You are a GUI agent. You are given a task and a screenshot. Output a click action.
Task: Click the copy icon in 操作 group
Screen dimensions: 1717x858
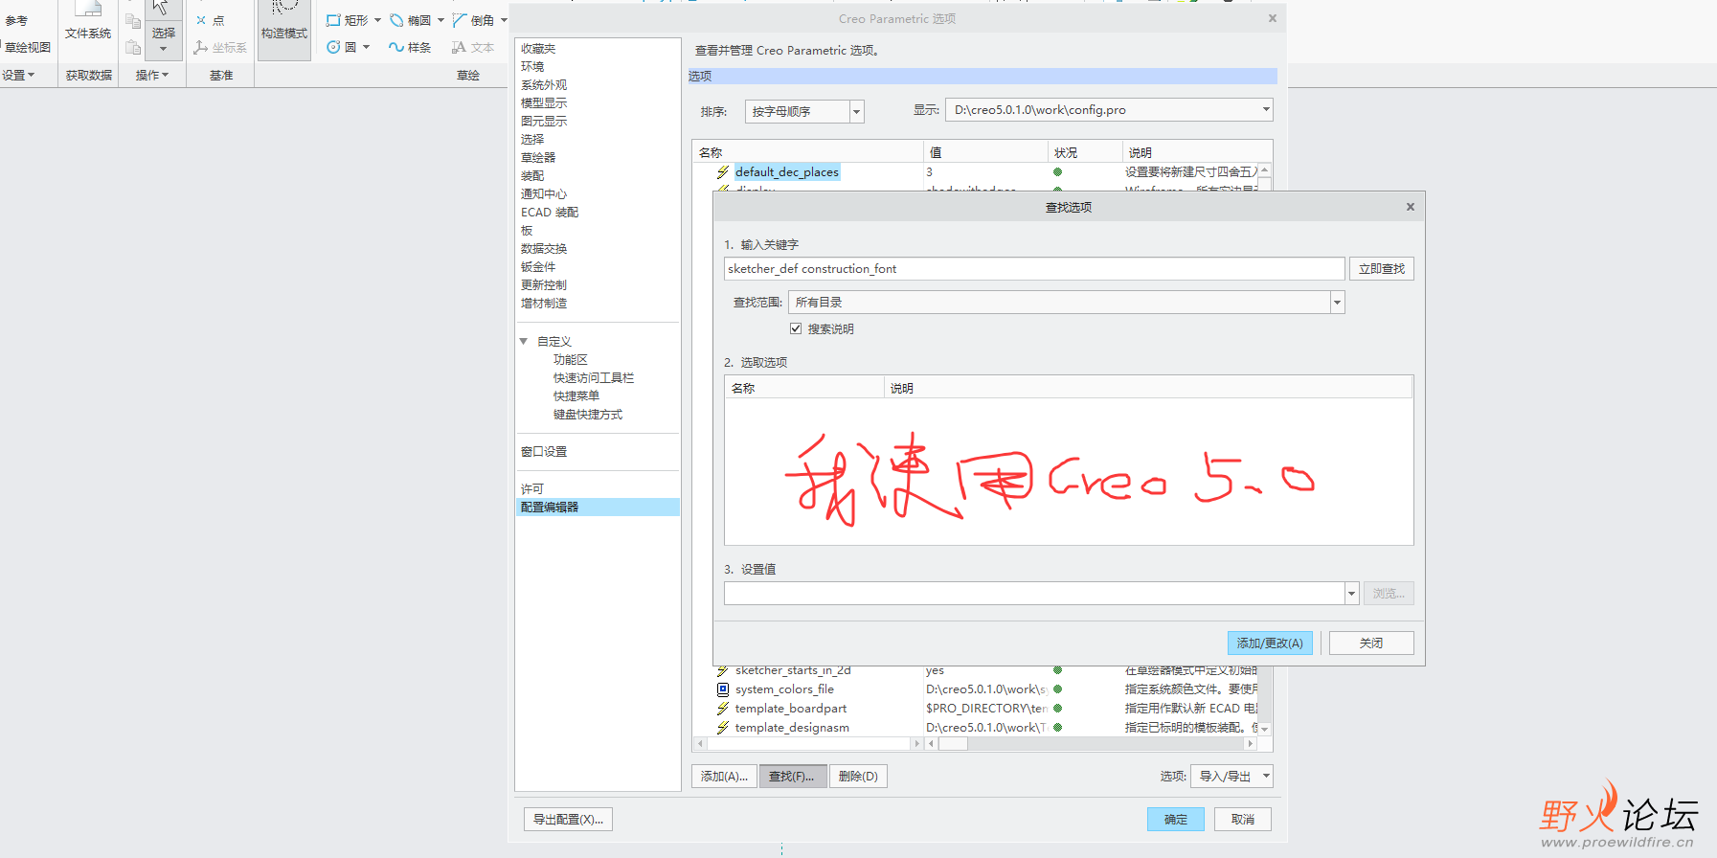[133, 20]
